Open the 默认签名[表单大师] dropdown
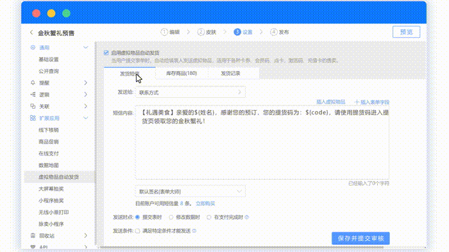Screen dimensions: 449x252 (x=190, y=191)
